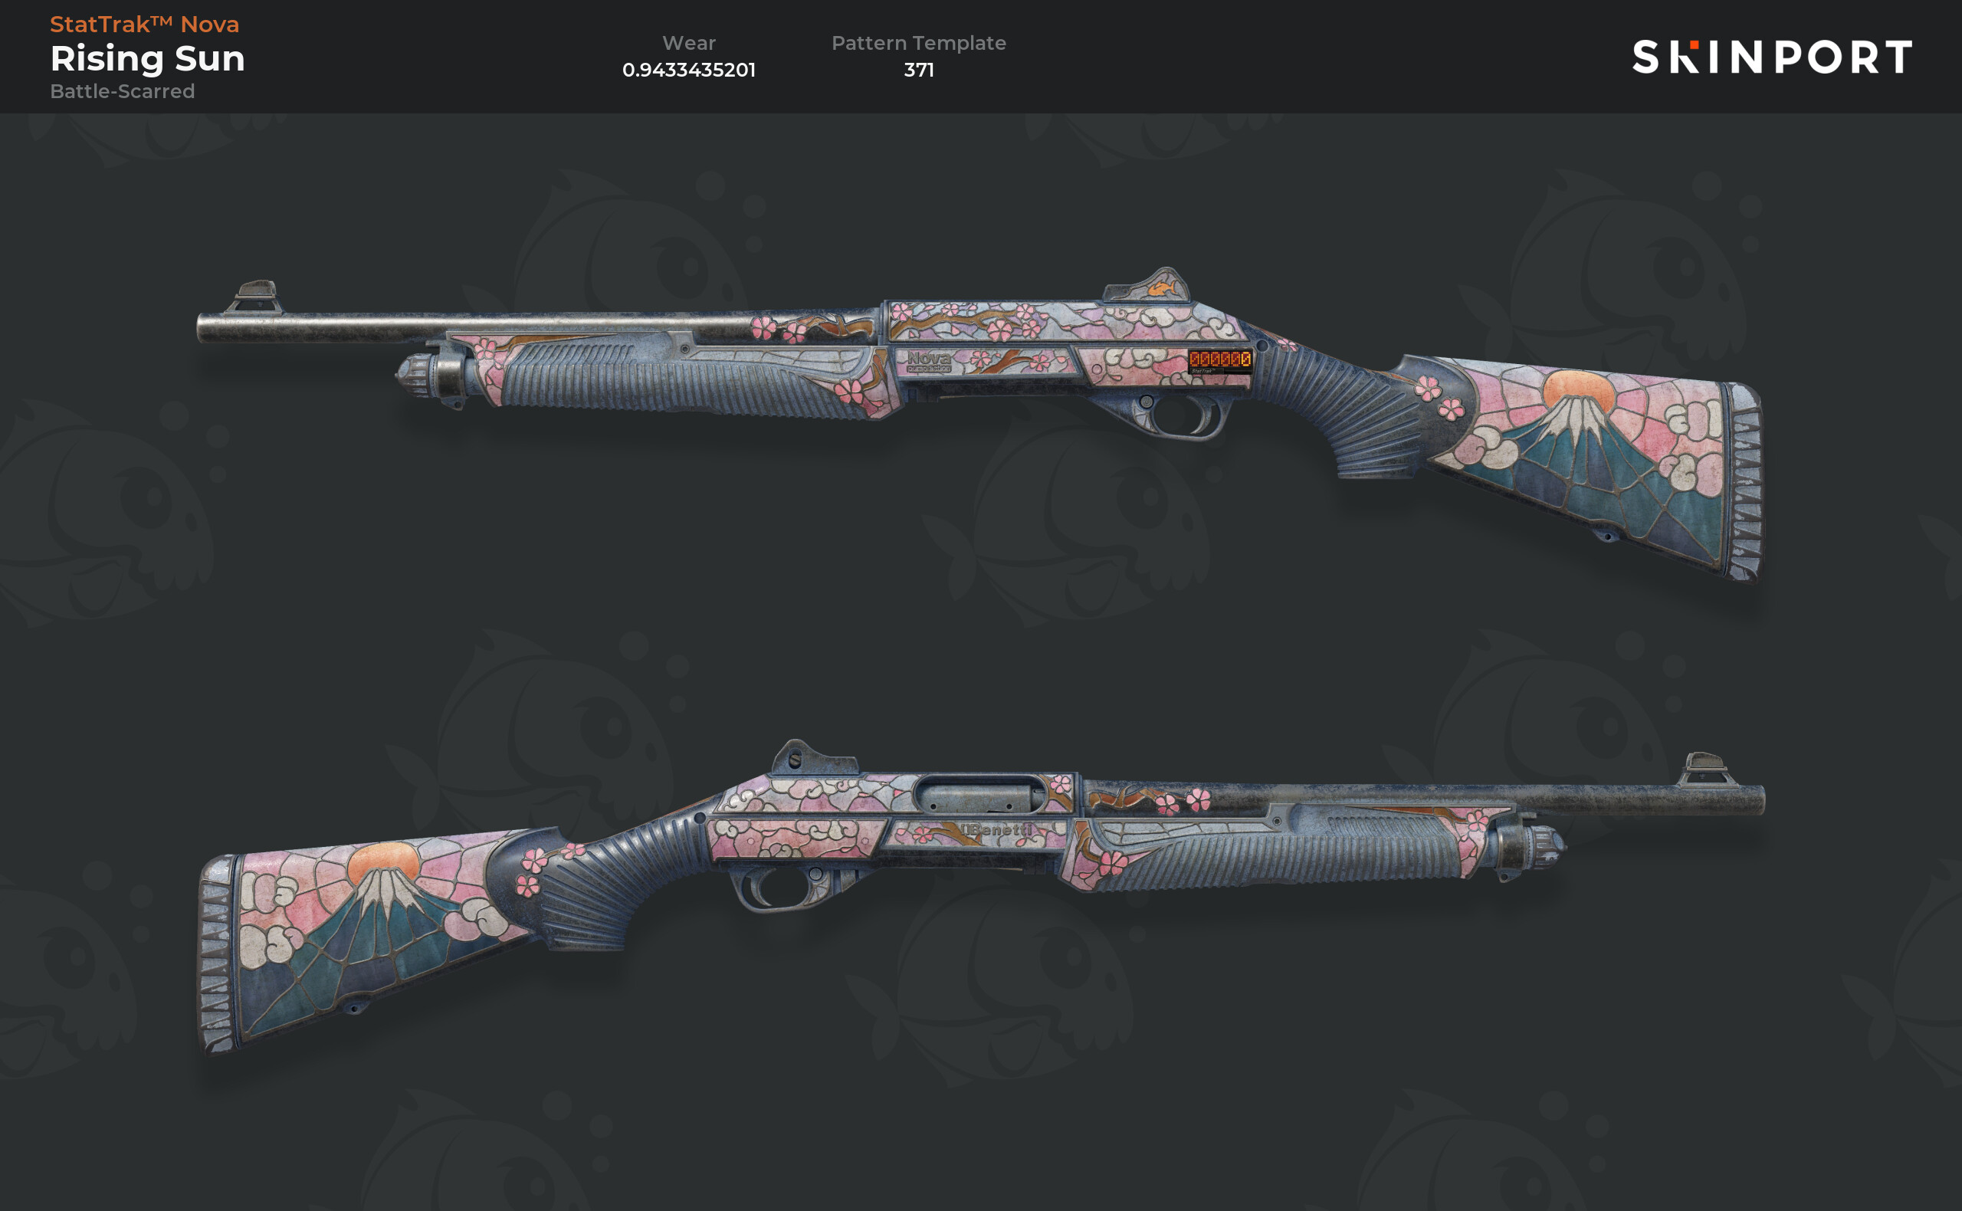Click the orange sun on the lower gun's stock
1962x1211 pixels.
(384, 861)
